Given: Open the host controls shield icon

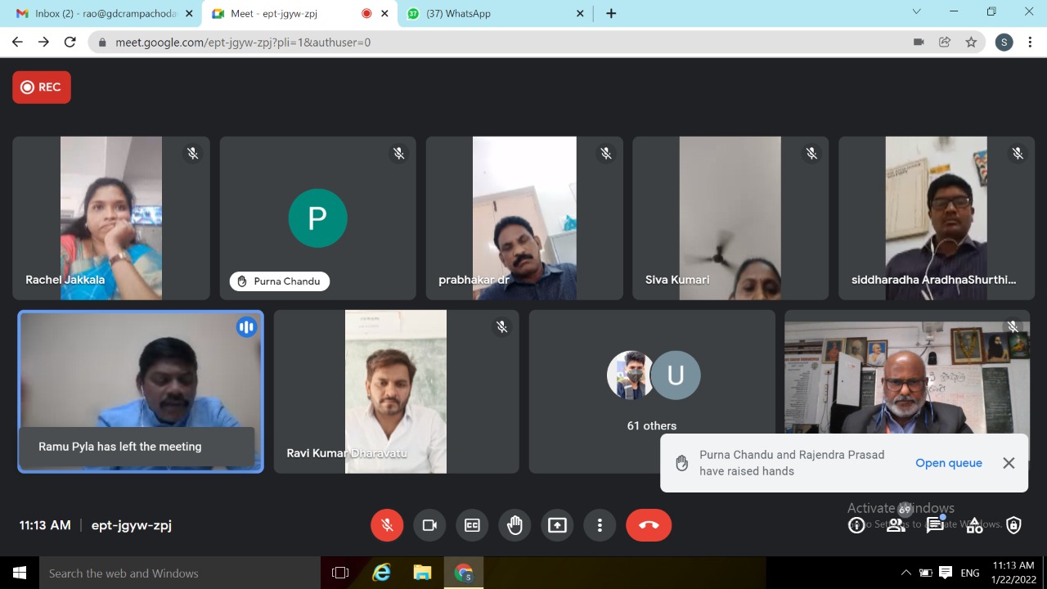Looking at the screenshot, I should point(1013,525).
